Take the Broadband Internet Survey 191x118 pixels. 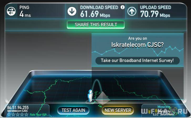click(137, 61)
